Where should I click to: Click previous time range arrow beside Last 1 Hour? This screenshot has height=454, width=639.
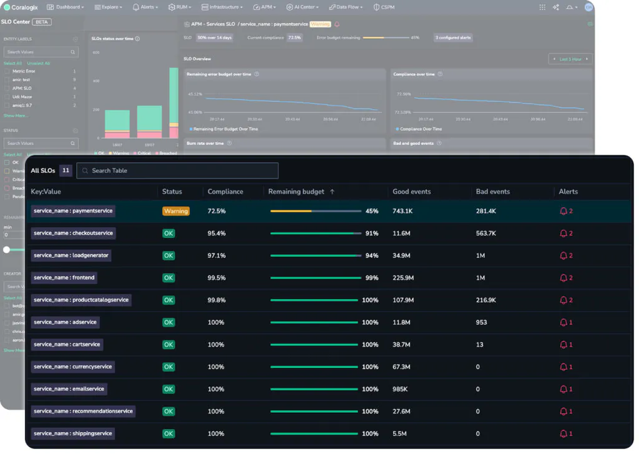tap(554, 59)
